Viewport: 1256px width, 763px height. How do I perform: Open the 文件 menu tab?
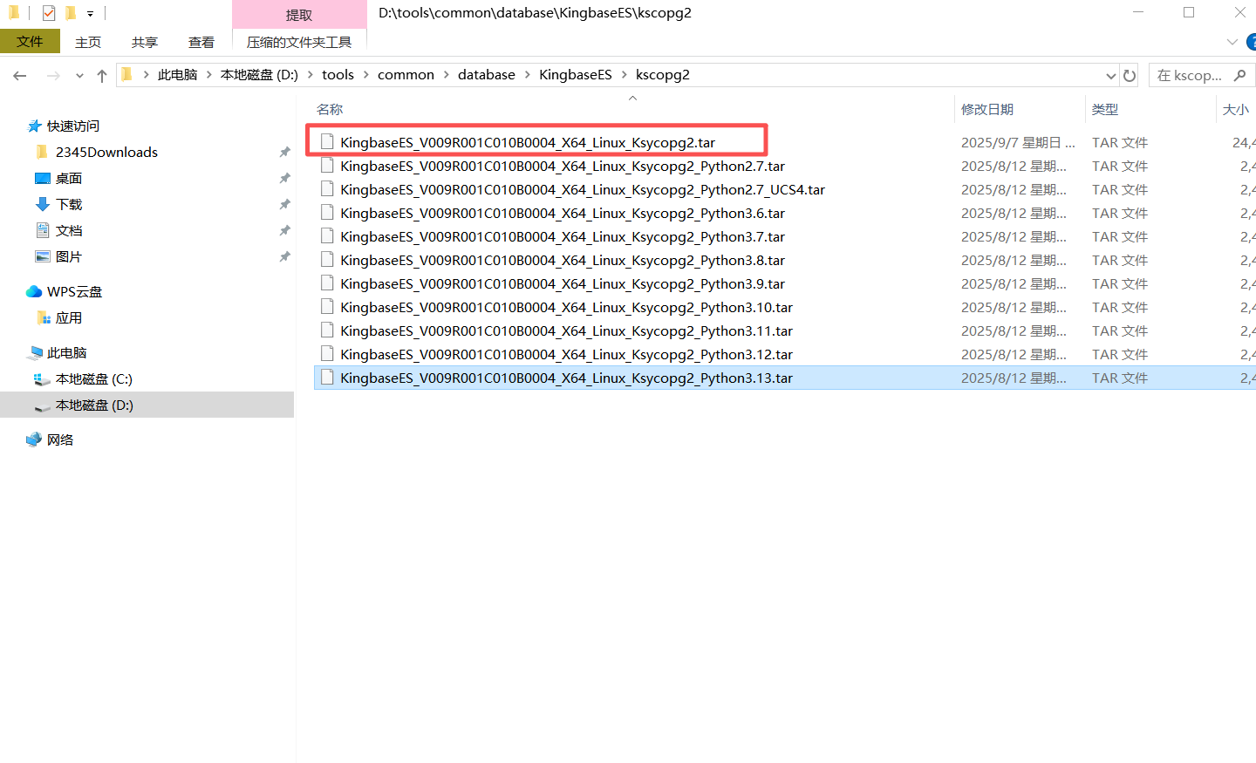(30, 42)
